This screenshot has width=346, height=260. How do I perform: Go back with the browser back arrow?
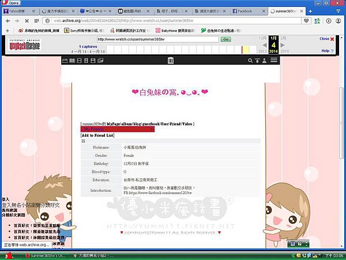[x=8, y=21]
